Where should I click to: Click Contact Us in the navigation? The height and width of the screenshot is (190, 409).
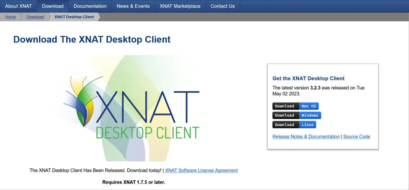223,6
